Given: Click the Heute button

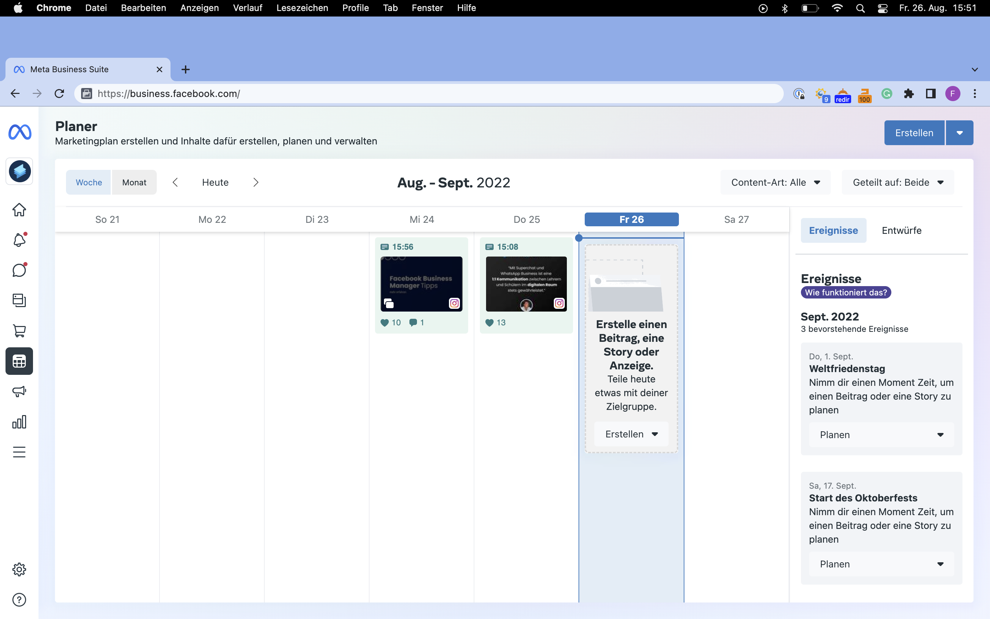Looking at the screenshot, I should [x=215, y=183].
